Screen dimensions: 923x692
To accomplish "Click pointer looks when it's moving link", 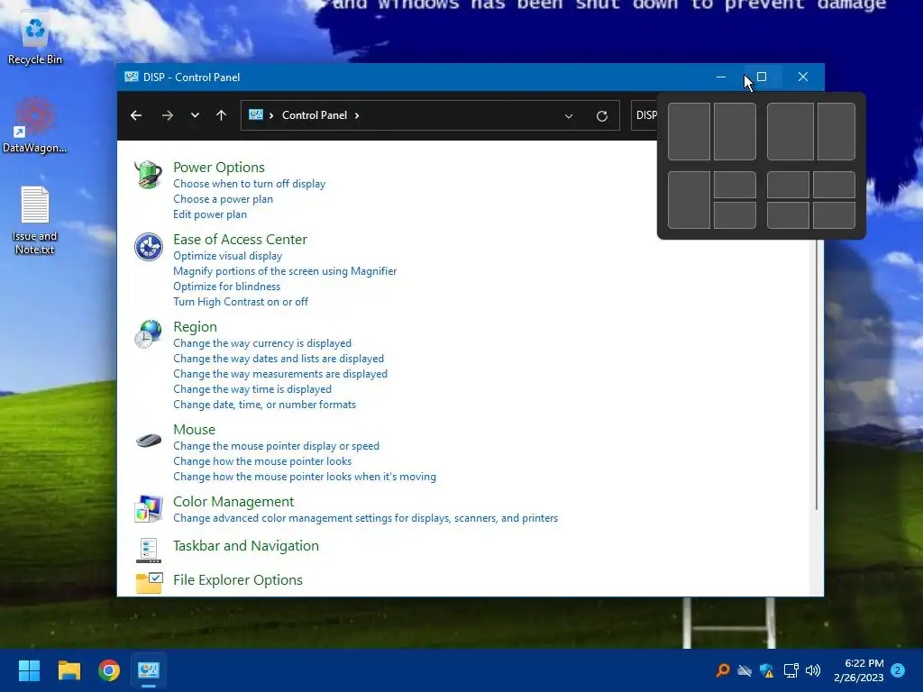I will click(x=305, y=477).
